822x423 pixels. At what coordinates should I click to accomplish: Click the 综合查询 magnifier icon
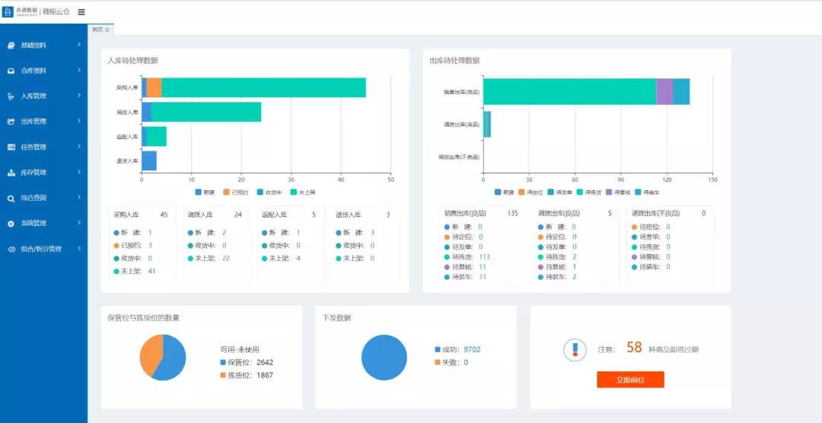11,199
